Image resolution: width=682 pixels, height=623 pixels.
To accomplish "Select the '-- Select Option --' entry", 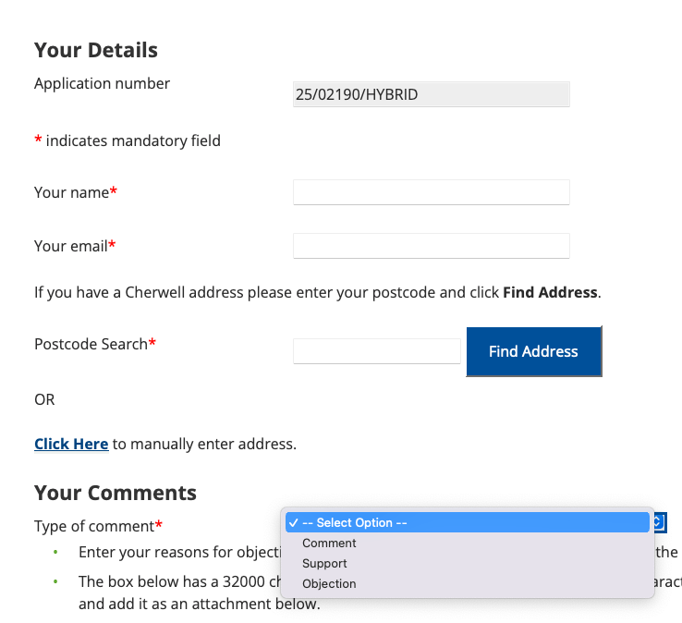I will 355,523.
